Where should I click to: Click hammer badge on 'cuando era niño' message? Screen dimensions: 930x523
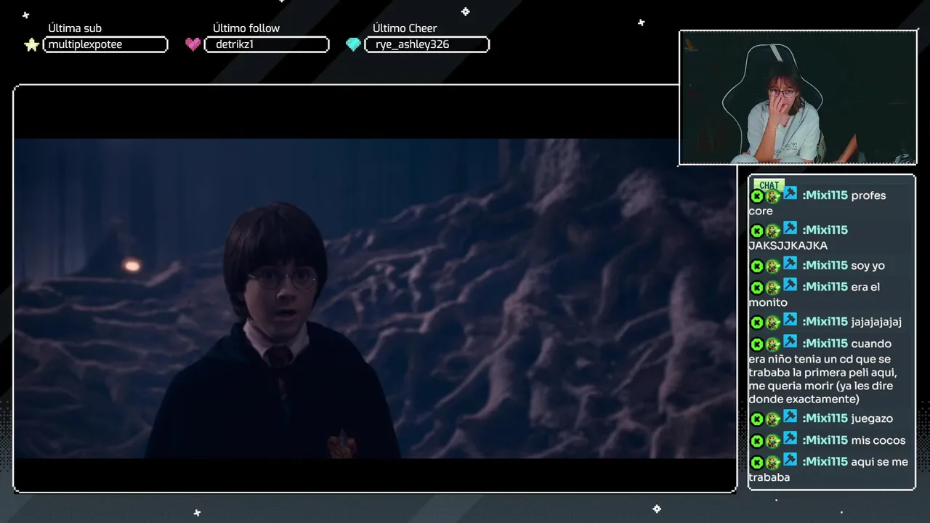tap(790, 342)
